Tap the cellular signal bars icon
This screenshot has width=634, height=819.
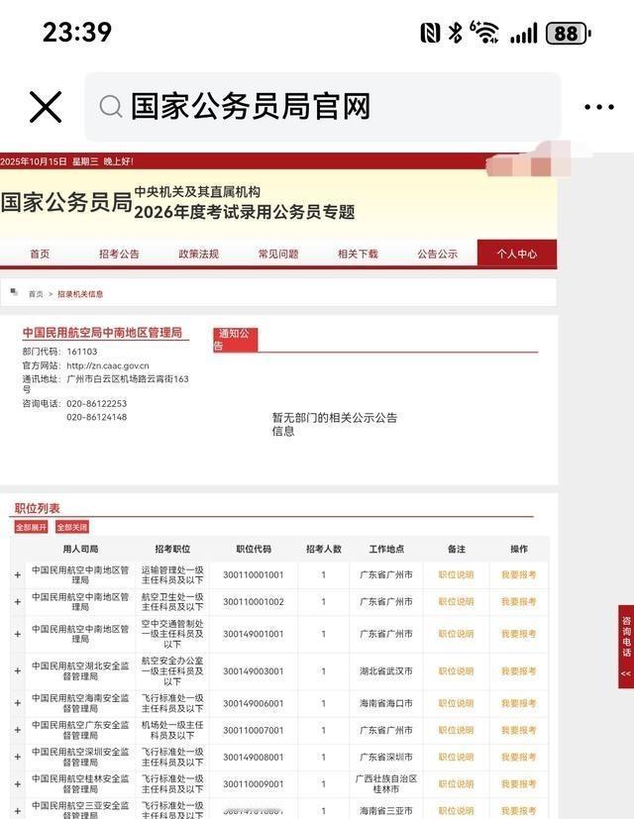coord(524,34)
